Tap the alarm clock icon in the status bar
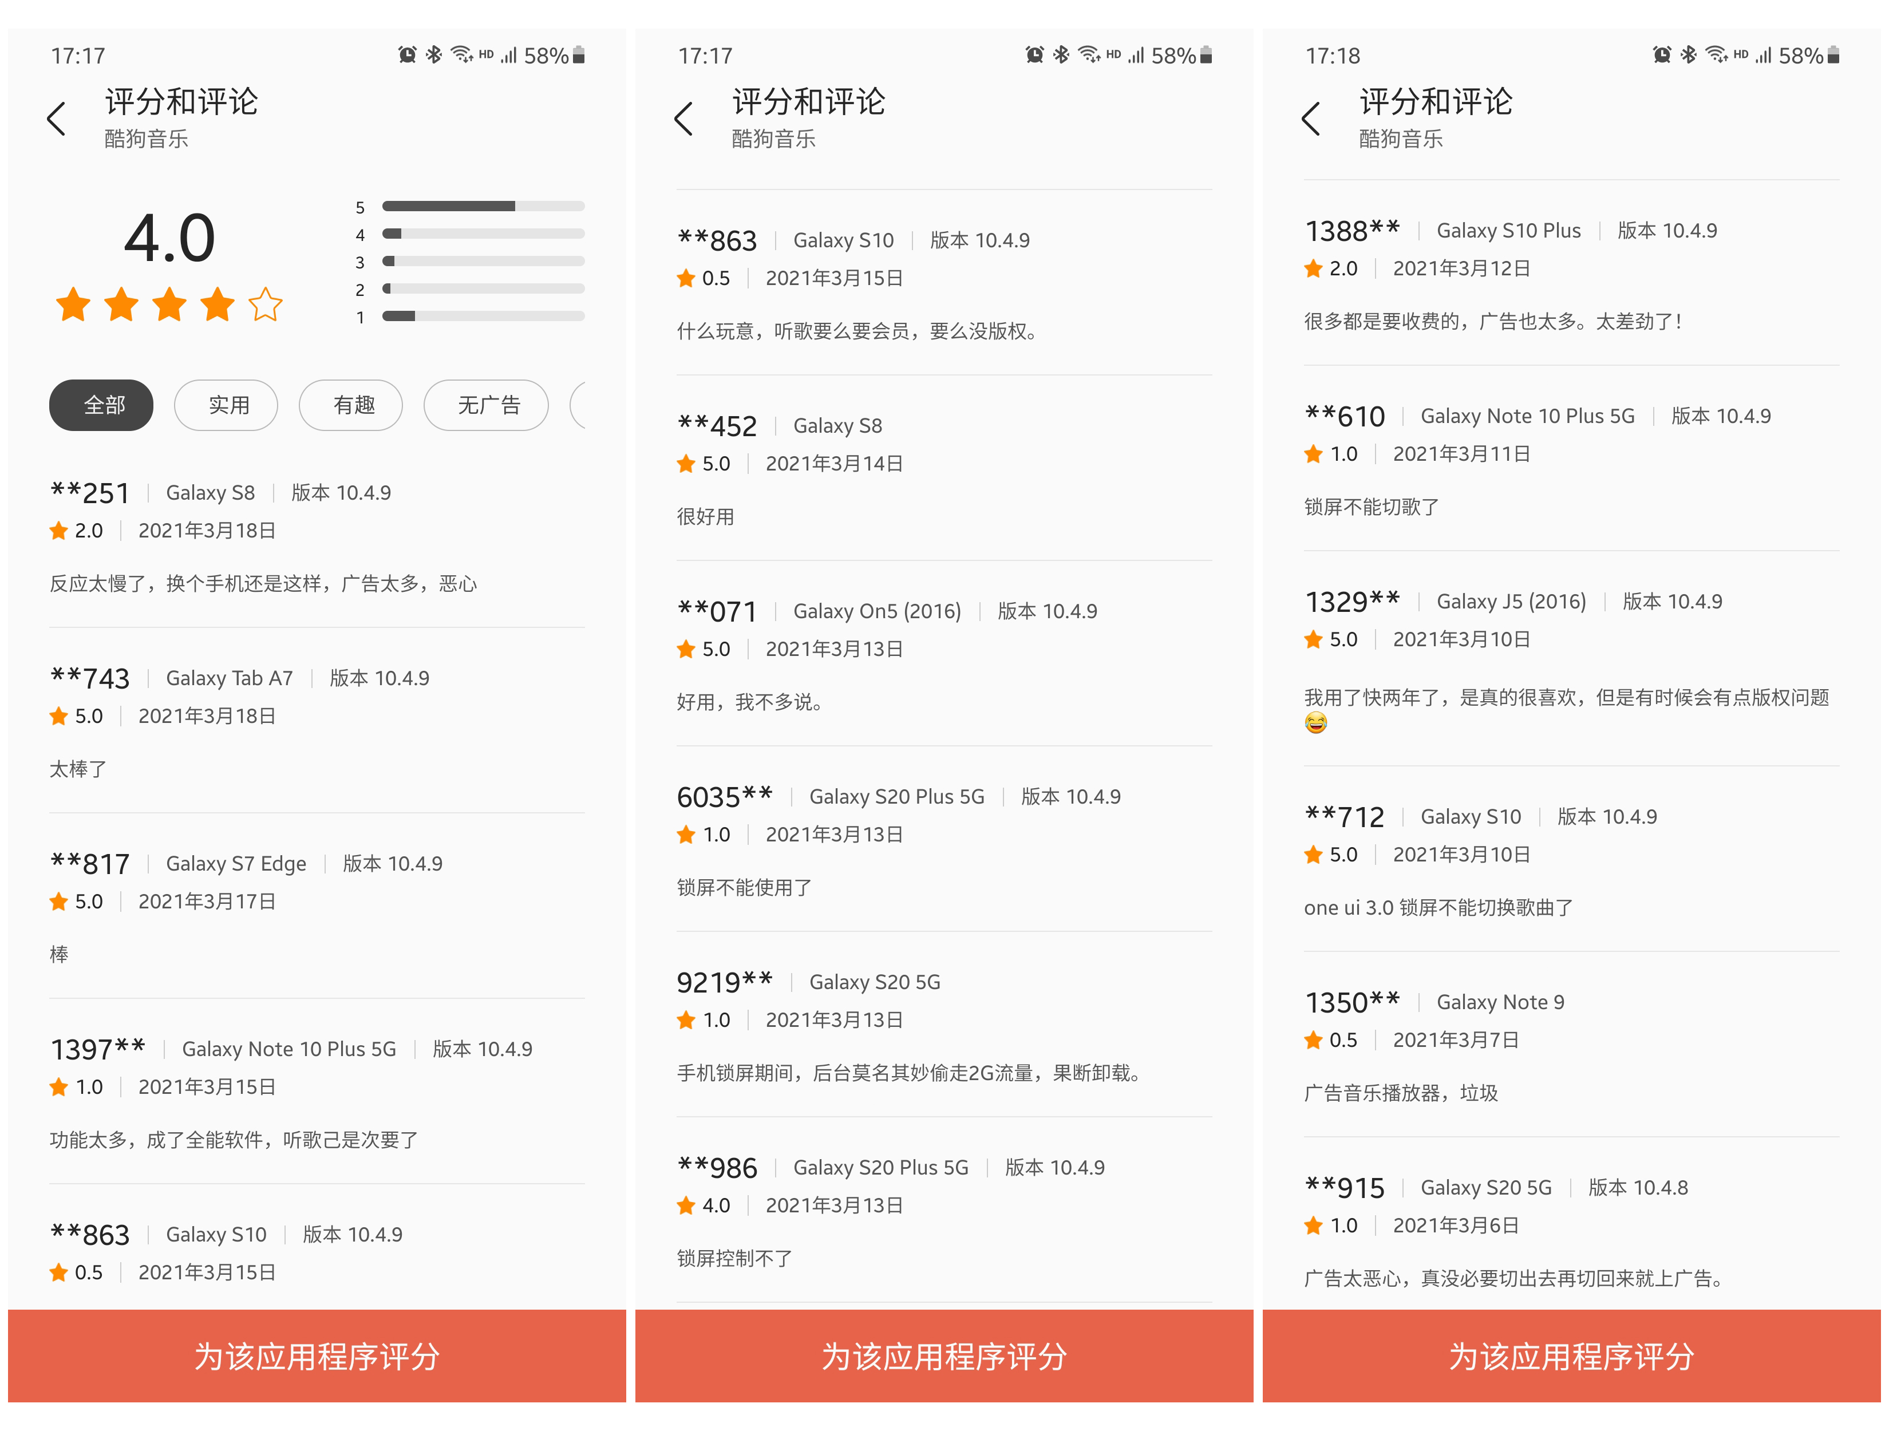This screenshot has width=1889, height=1431. click(x=408, y=54)
